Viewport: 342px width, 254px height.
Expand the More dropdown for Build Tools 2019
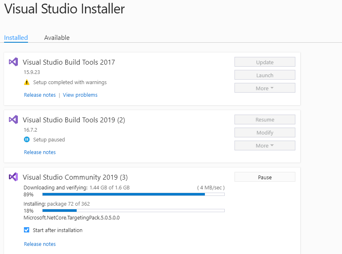pos(265,145)
